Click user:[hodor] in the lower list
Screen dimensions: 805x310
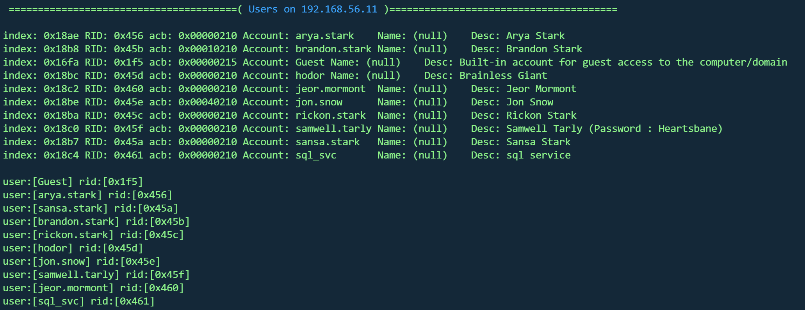click(37, 248)
